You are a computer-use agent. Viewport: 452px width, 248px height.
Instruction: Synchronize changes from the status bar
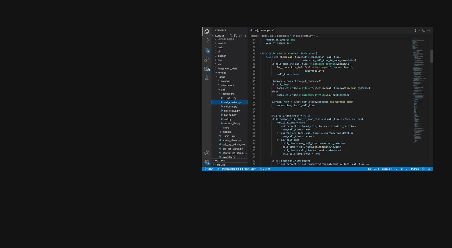(218, 169)
